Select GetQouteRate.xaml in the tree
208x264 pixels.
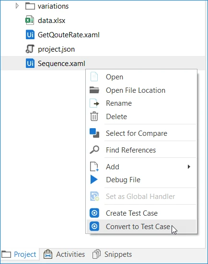(69, 35)
